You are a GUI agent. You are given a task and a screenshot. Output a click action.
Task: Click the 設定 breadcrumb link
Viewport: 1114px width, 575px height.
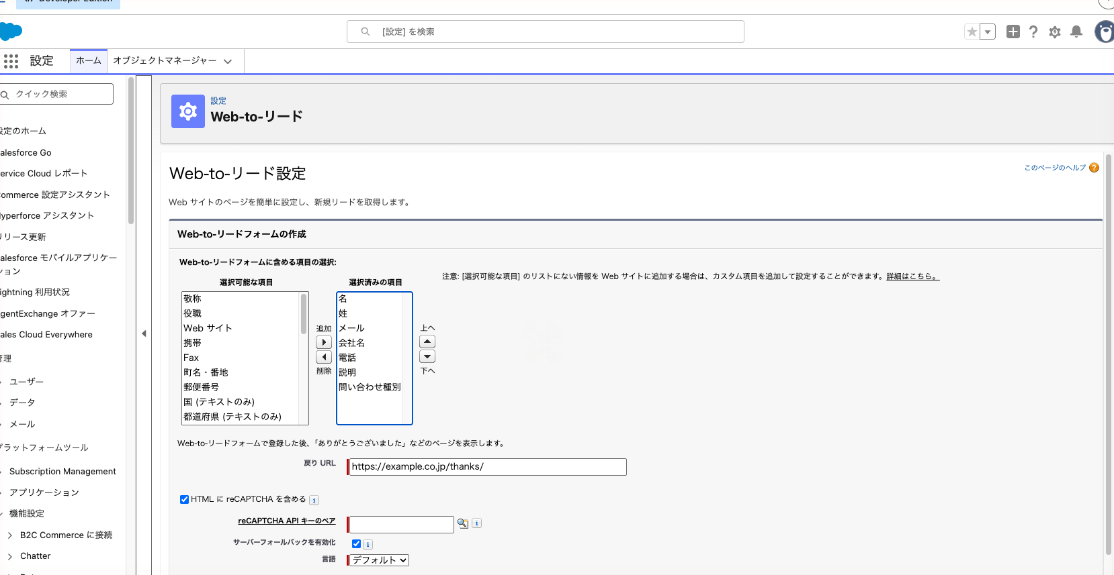coord(218,101)
